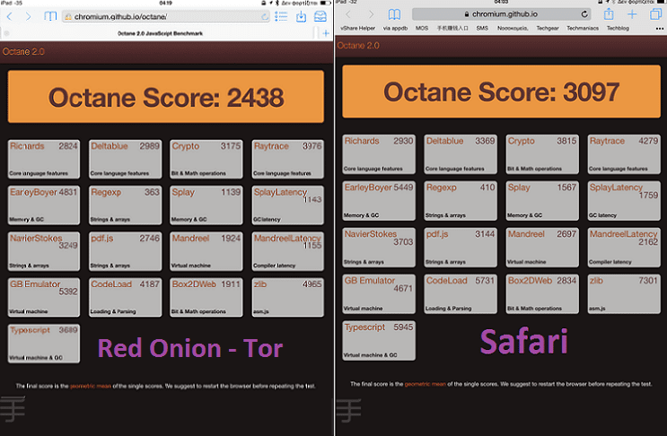Open Safari bookmarks book icon
Viewport: 667px width, 436px height.
pyautogui.click(x=394, y=14)
